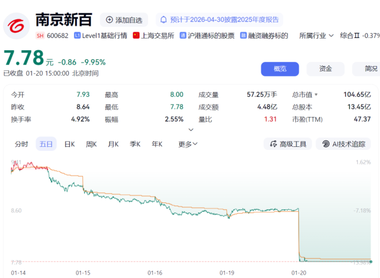Select the 月K chart tab
380x278 pixels.
113,144
